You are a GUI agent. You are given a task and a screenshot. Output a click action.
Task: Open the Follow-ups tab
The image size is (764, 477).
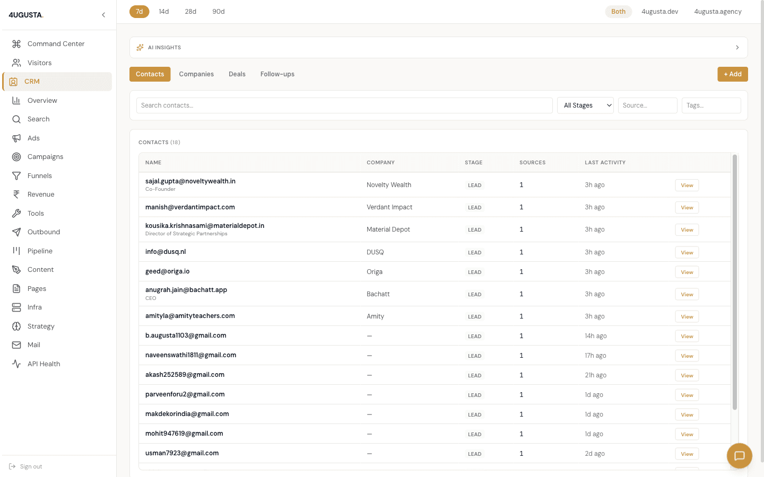(277, 74)
